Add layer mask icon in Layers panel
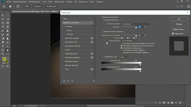191x107 pixels. (164, 103)
